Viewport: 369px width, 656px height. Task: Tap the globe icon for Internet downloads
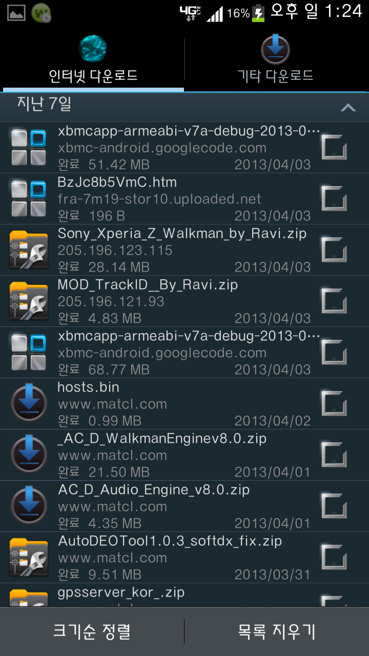[x=93, y=49]
